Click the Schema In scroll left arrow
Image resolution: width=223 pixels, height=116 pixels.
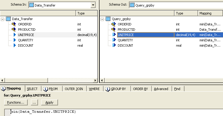coord(2,80)
